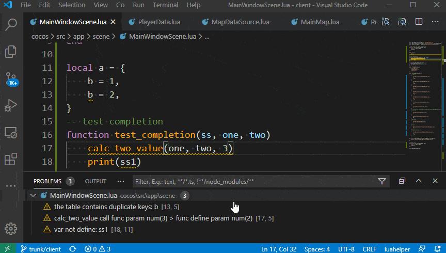Open errors and warnings count in status bar
Viewport: 446px width, 253px height.
(97, 249)
